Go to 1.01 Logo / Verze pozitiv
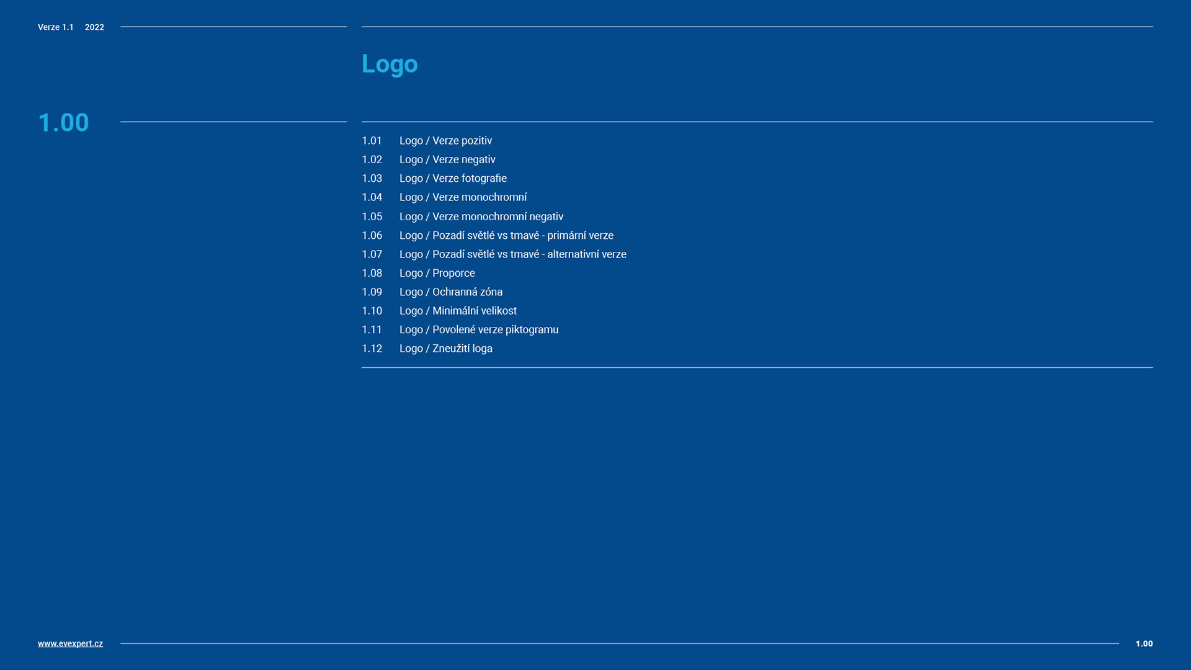This screenshot has height=670, width=1191. point(445,141)
